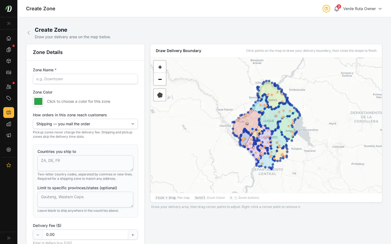Open the Customers people icon
391x244 pixels.
click(9, 87)
